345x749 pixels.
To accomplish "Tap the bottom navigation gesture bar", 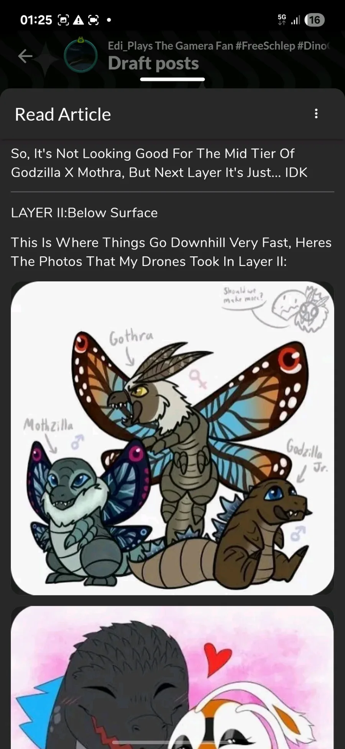I will [172, 742].
